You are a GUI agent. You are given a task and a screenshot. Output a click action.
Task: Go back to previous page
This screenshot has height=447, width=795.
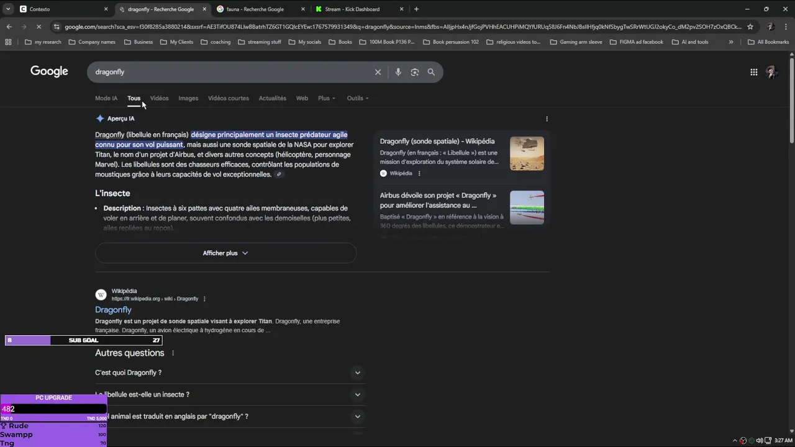[9, 27]
